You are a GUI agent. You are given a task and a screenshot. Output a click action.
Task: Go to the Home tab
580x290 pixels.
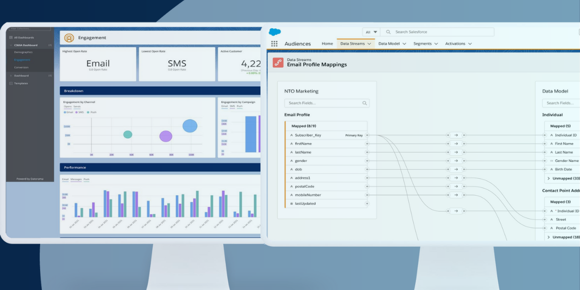[327, 43]
